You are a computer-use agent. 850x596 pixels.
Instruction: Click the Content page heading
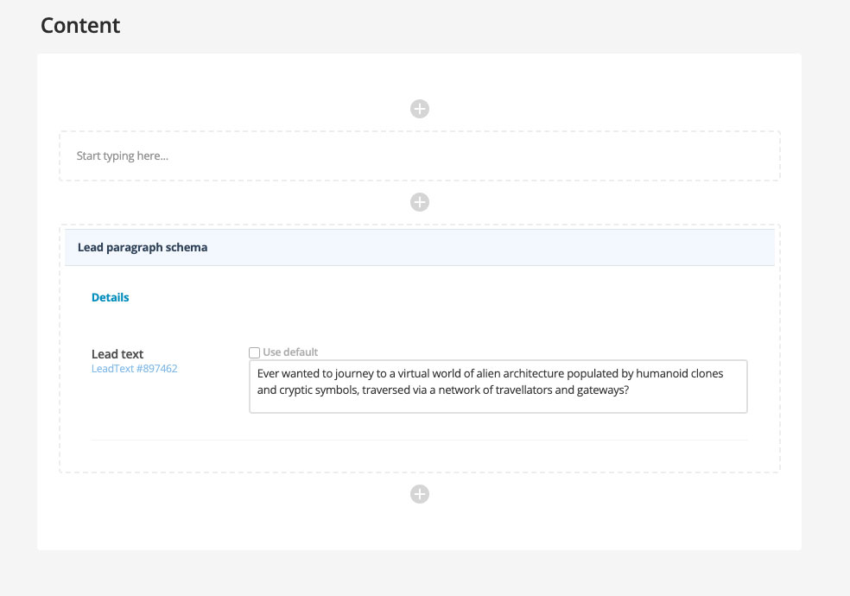[x=80, y=25]
